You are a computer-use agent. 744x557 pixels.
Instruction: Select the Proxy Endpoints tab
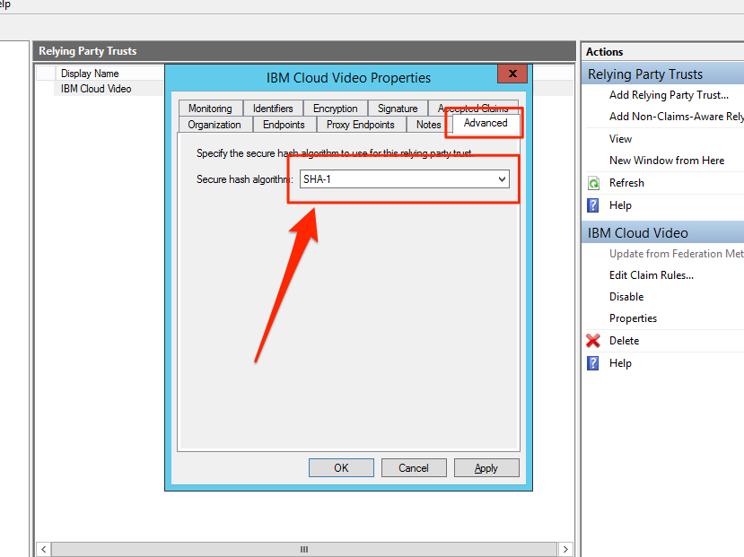(361, 125)
